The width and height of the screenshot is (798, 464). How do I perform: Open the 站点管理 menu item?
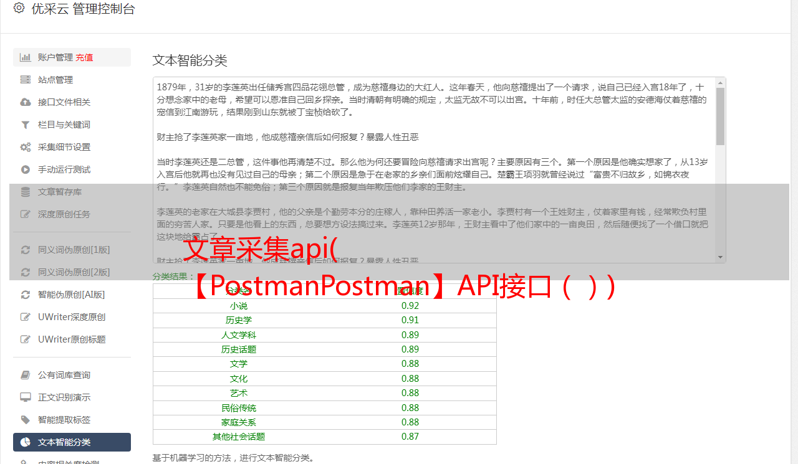pos(72,80)
